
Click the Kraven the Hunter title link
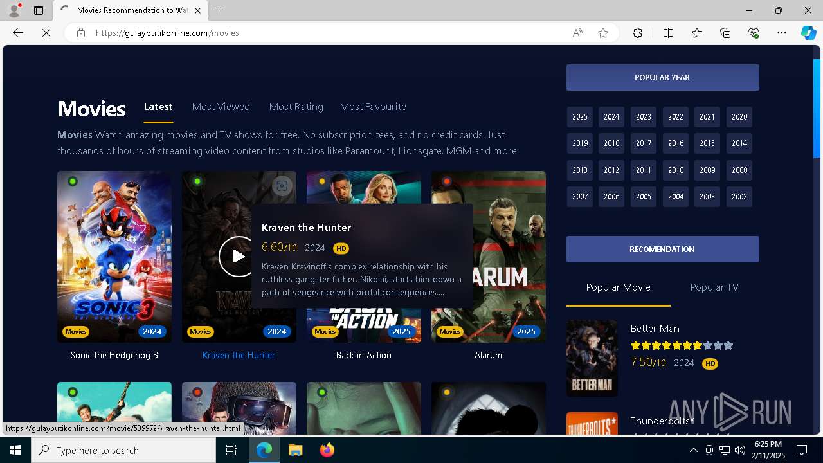point(239,355)
